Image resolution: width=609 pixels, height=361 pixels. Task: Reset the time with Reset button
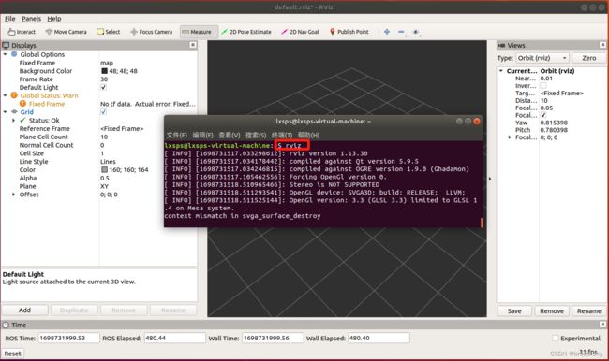tap(12, 354)
